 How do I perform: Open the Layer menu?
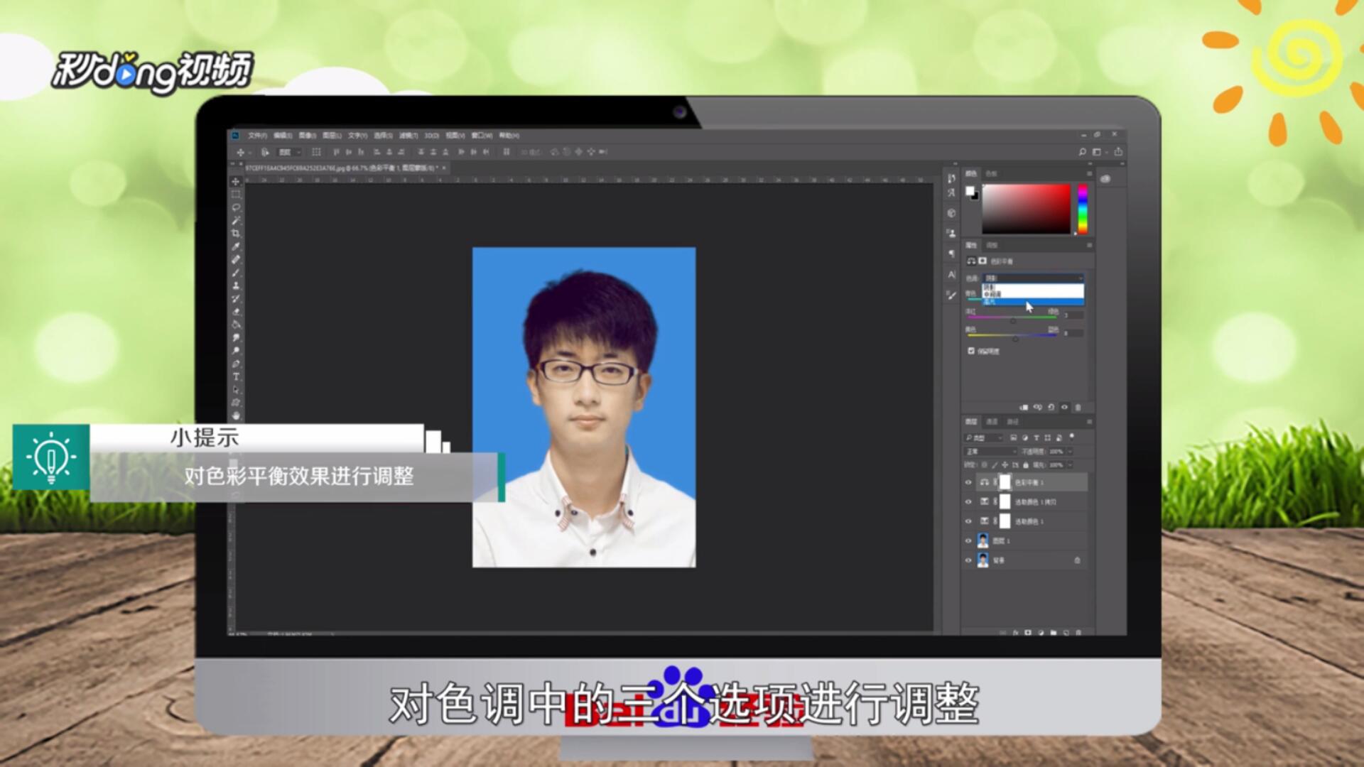pyautogui.click(x=332, y=135)
